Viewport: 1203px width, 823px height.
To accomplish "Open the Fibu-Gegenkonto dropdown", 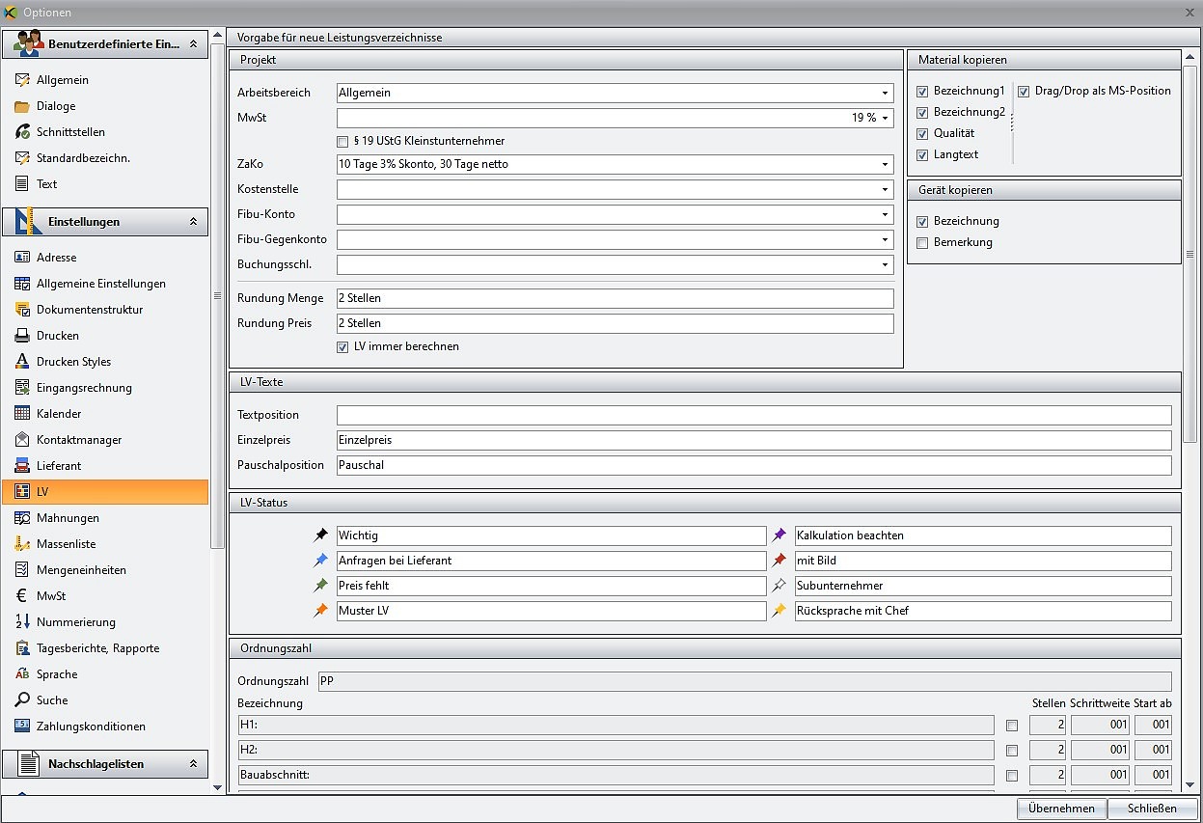I will (885, 240).
